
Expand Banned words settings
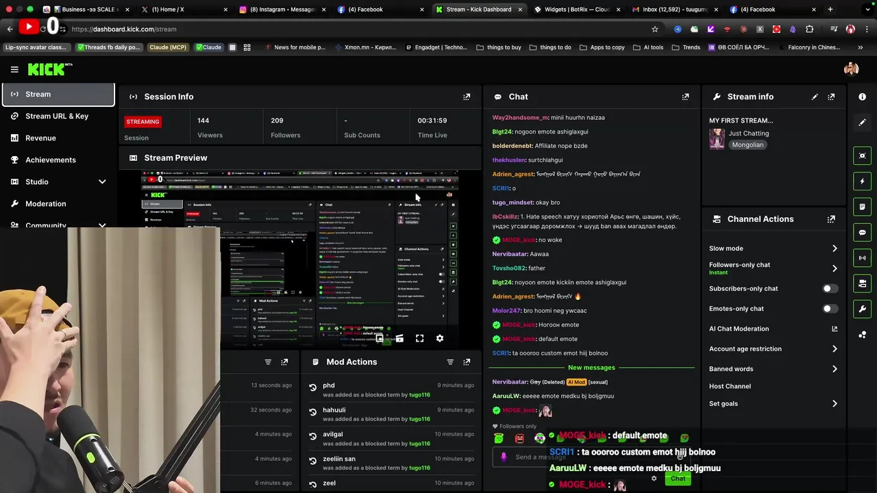click(x=834, y=369)
